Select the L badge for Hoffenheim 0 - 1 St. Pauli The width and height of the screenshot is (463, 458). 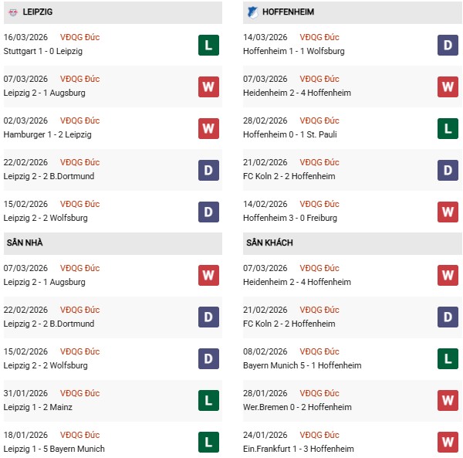[x=448, y=128]
